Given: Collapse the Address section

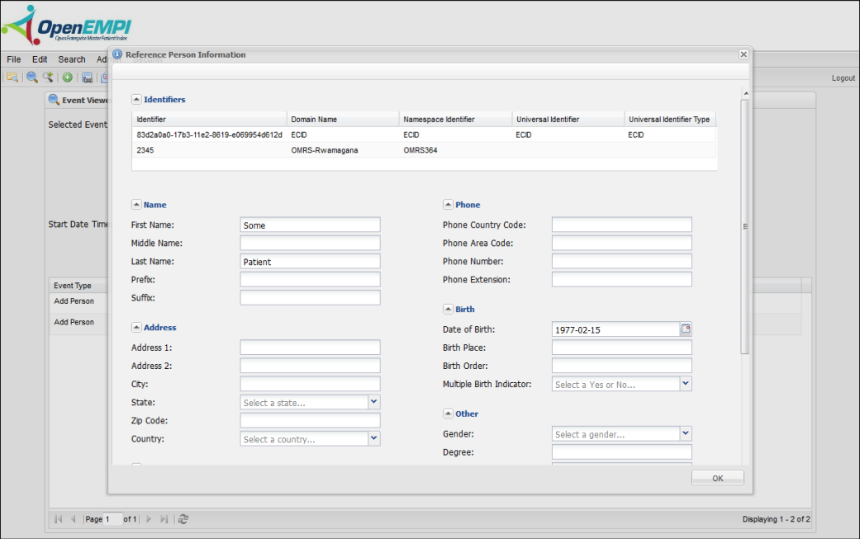Looking at the screenshot, I should tap(136, 327).
